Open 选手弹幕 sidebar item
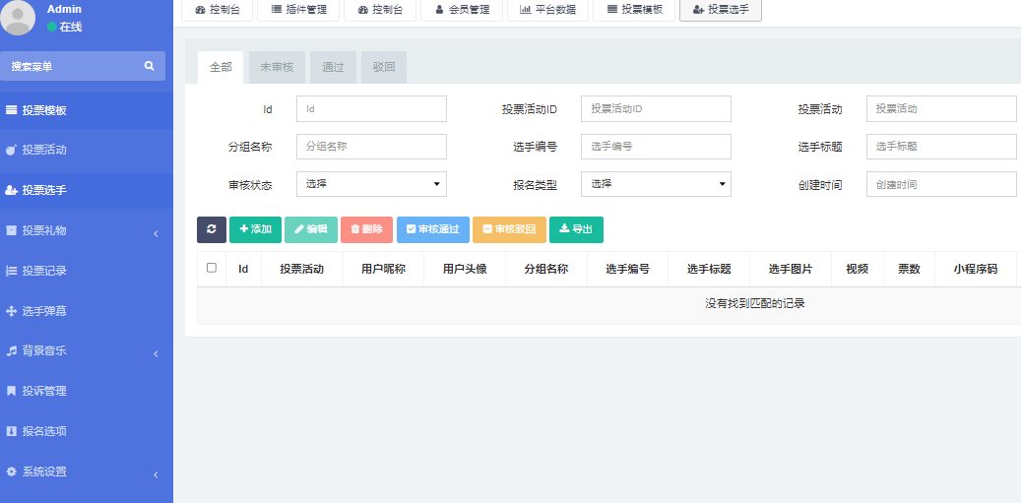The image size is (1021, 503). pyautogui.click(x=44, y=311)
